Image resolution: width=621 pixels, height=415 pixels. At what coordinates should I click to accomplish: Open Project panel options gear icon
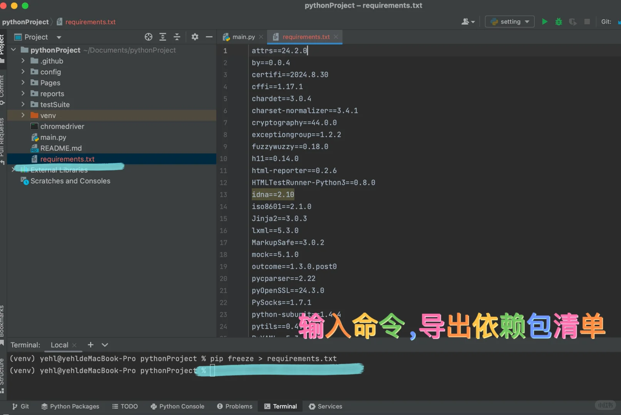point(195,37)
